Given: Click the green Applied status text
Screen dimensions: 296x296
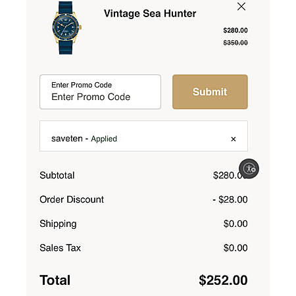Looking at the screenshot, I should [x=104, y=139].
